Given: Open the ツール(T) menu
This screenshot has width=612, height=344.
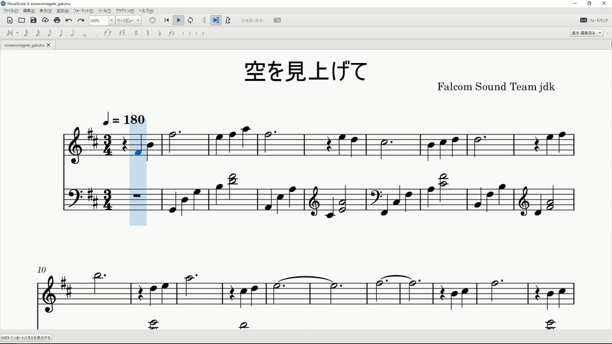Looking at the screenshot, I should coord(104,11).
